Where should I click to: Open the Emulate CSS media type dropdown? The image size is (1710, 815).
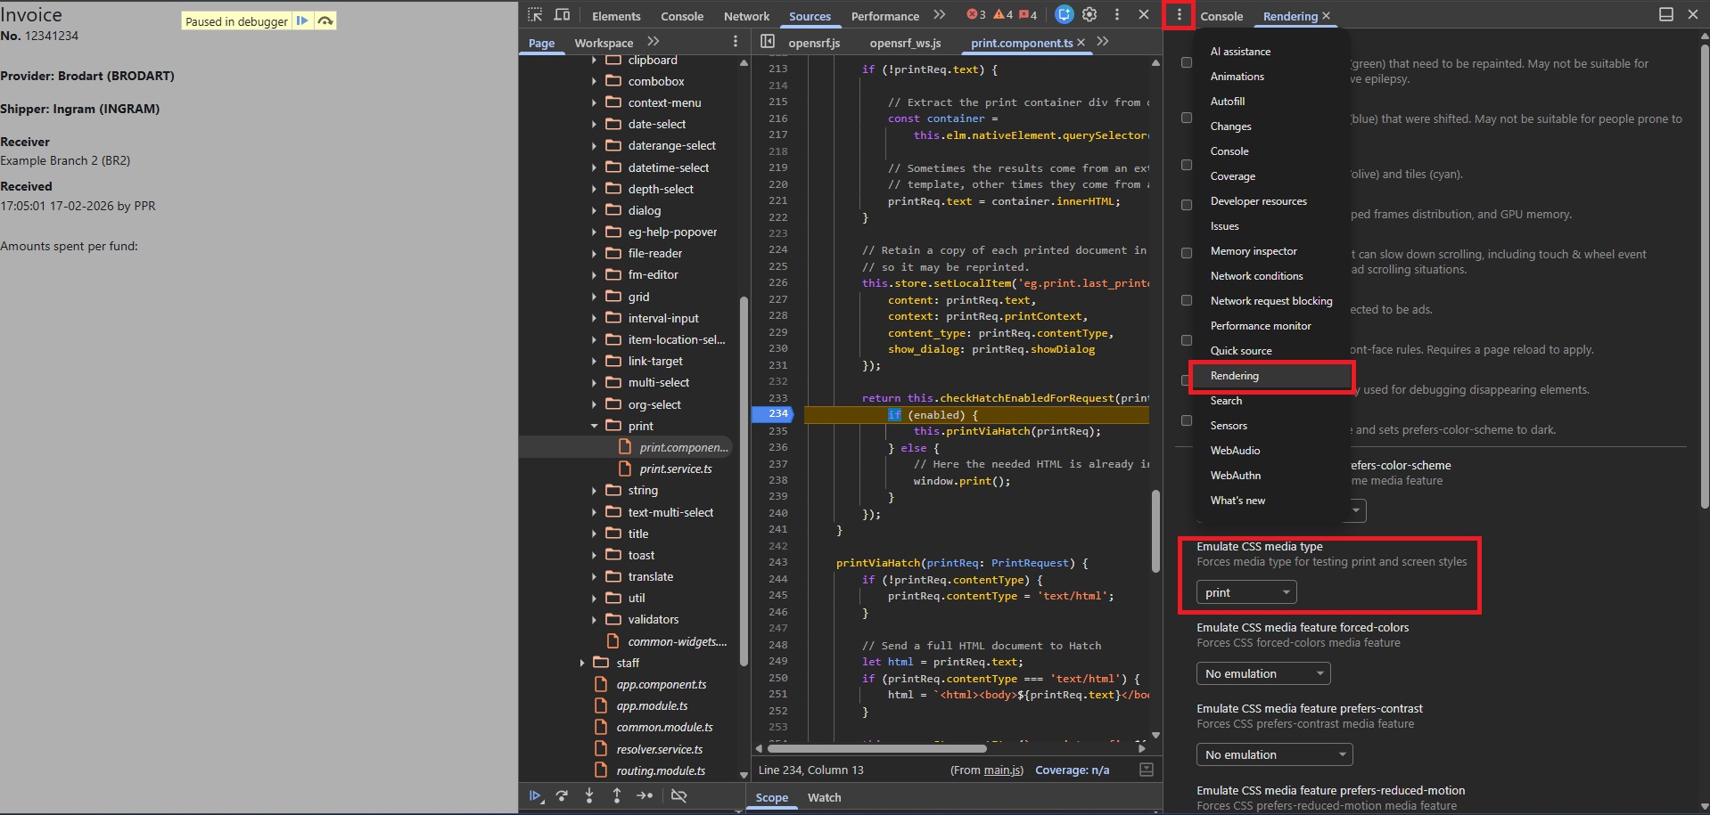[x=1246, y=592]
